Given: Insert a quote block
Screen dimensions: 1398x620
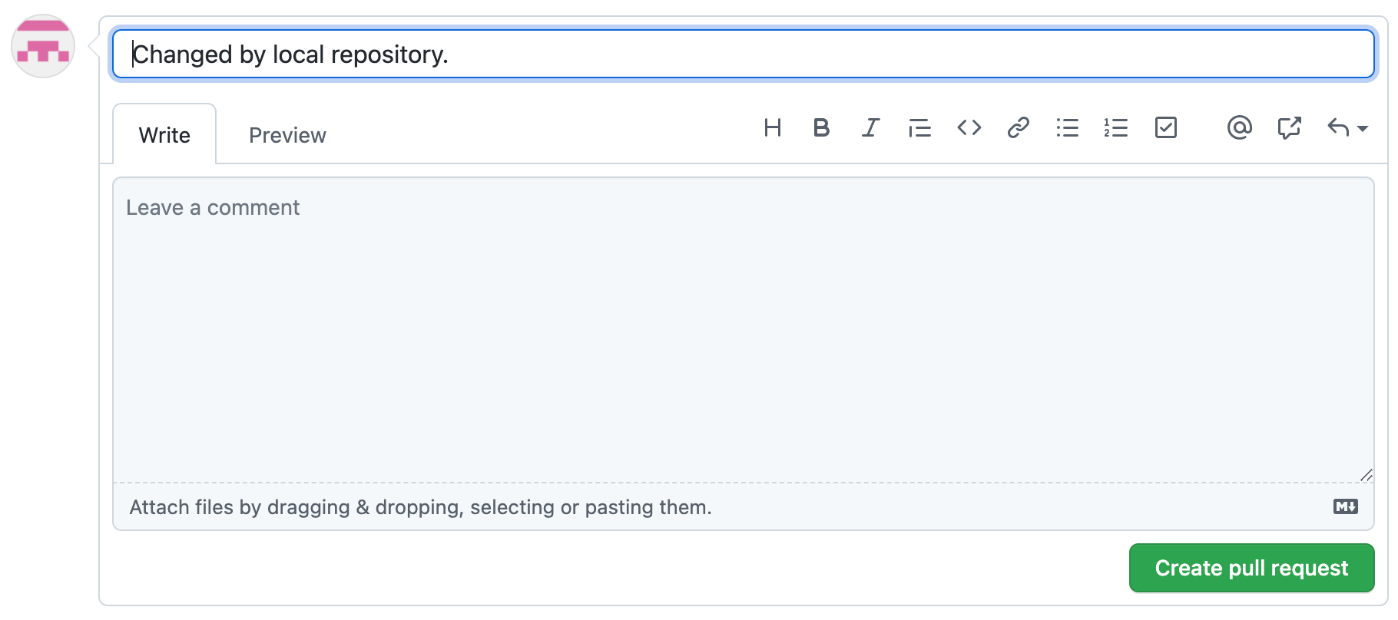Looking at the screenshot, I should click(919, 127).
